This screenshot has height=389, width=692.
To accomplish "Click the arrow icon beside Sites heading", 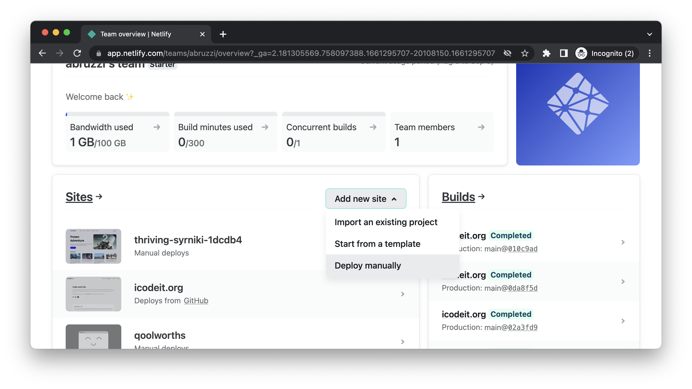I will pyautogui.click(x=99, y=197).
